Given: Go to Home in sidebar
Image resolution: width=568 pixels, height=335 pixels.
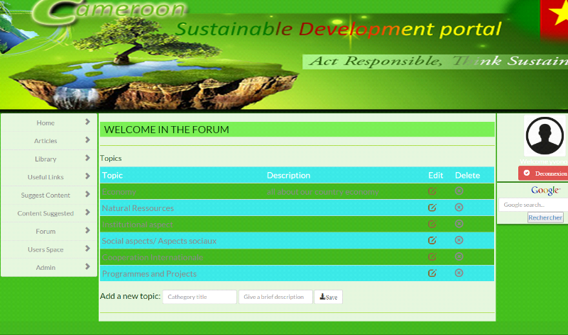Looking at the screenshot, I should click(45, 123).
